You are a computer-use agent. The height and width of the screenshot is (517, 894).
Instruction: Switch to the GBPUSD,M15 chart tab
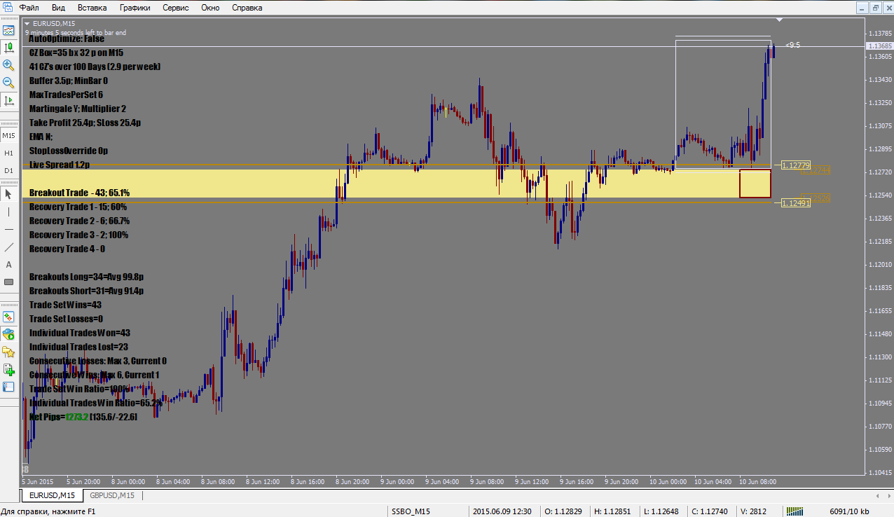(112, 495)
